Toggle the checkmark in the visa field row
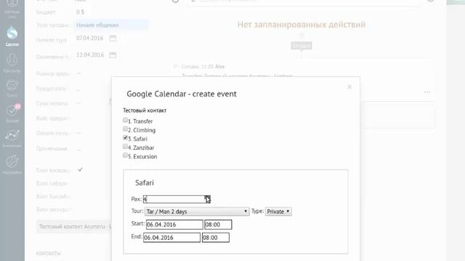Screen dimensions: 465x261 coord(80,170)
